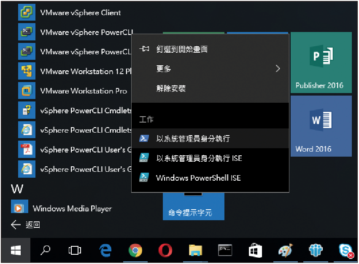
Task: Launch VMware Workstation 12 Player from the list
Action: pos(75,71)
